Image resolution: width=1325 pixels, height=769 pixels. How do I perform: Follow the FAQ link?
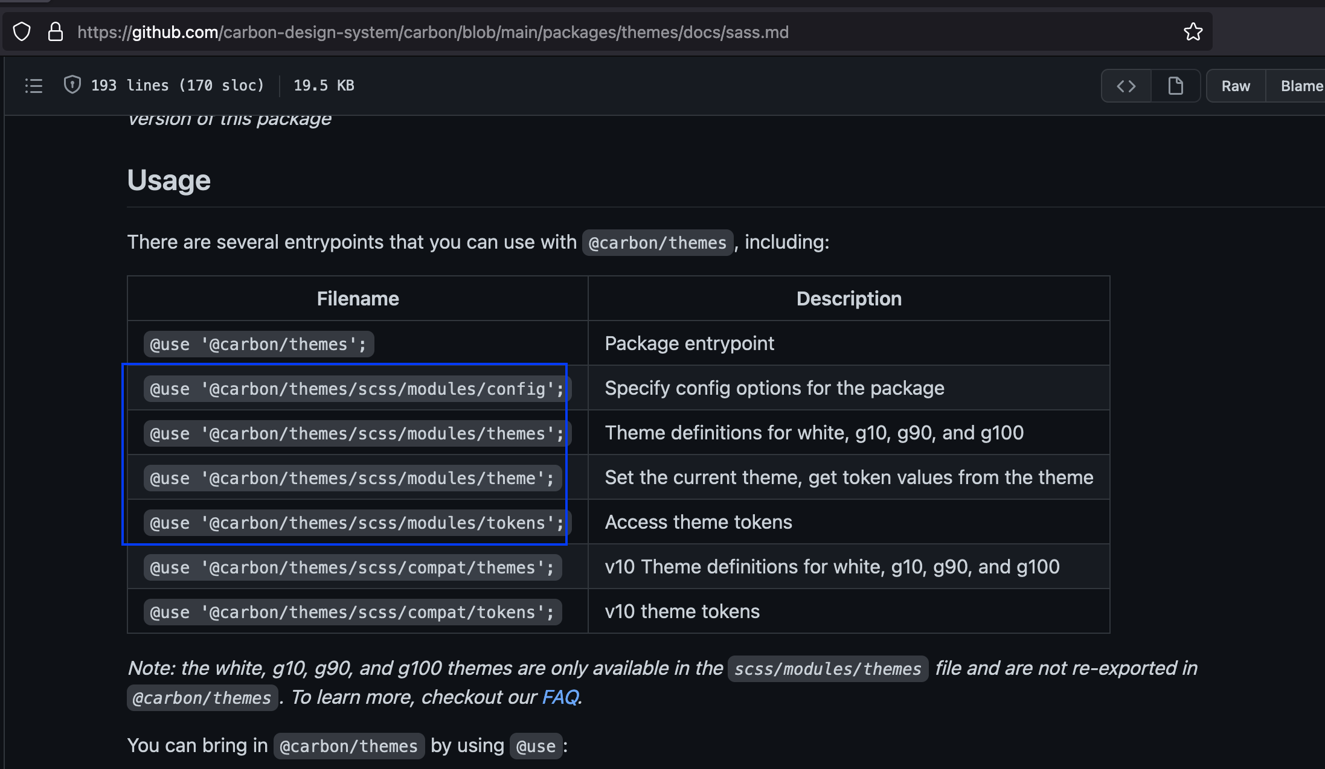(x=560, y=697)
